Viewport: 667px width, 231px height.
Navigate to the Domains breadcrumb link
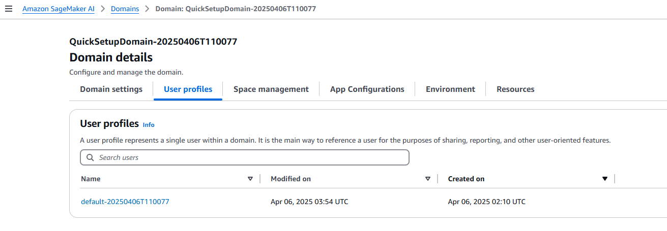pos(125,9)
